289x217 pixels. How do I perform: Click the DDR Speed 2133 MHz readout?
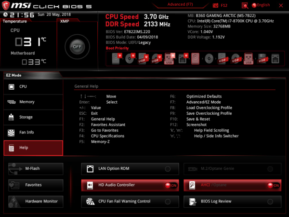pyautogui.click(x=138, y=24)
